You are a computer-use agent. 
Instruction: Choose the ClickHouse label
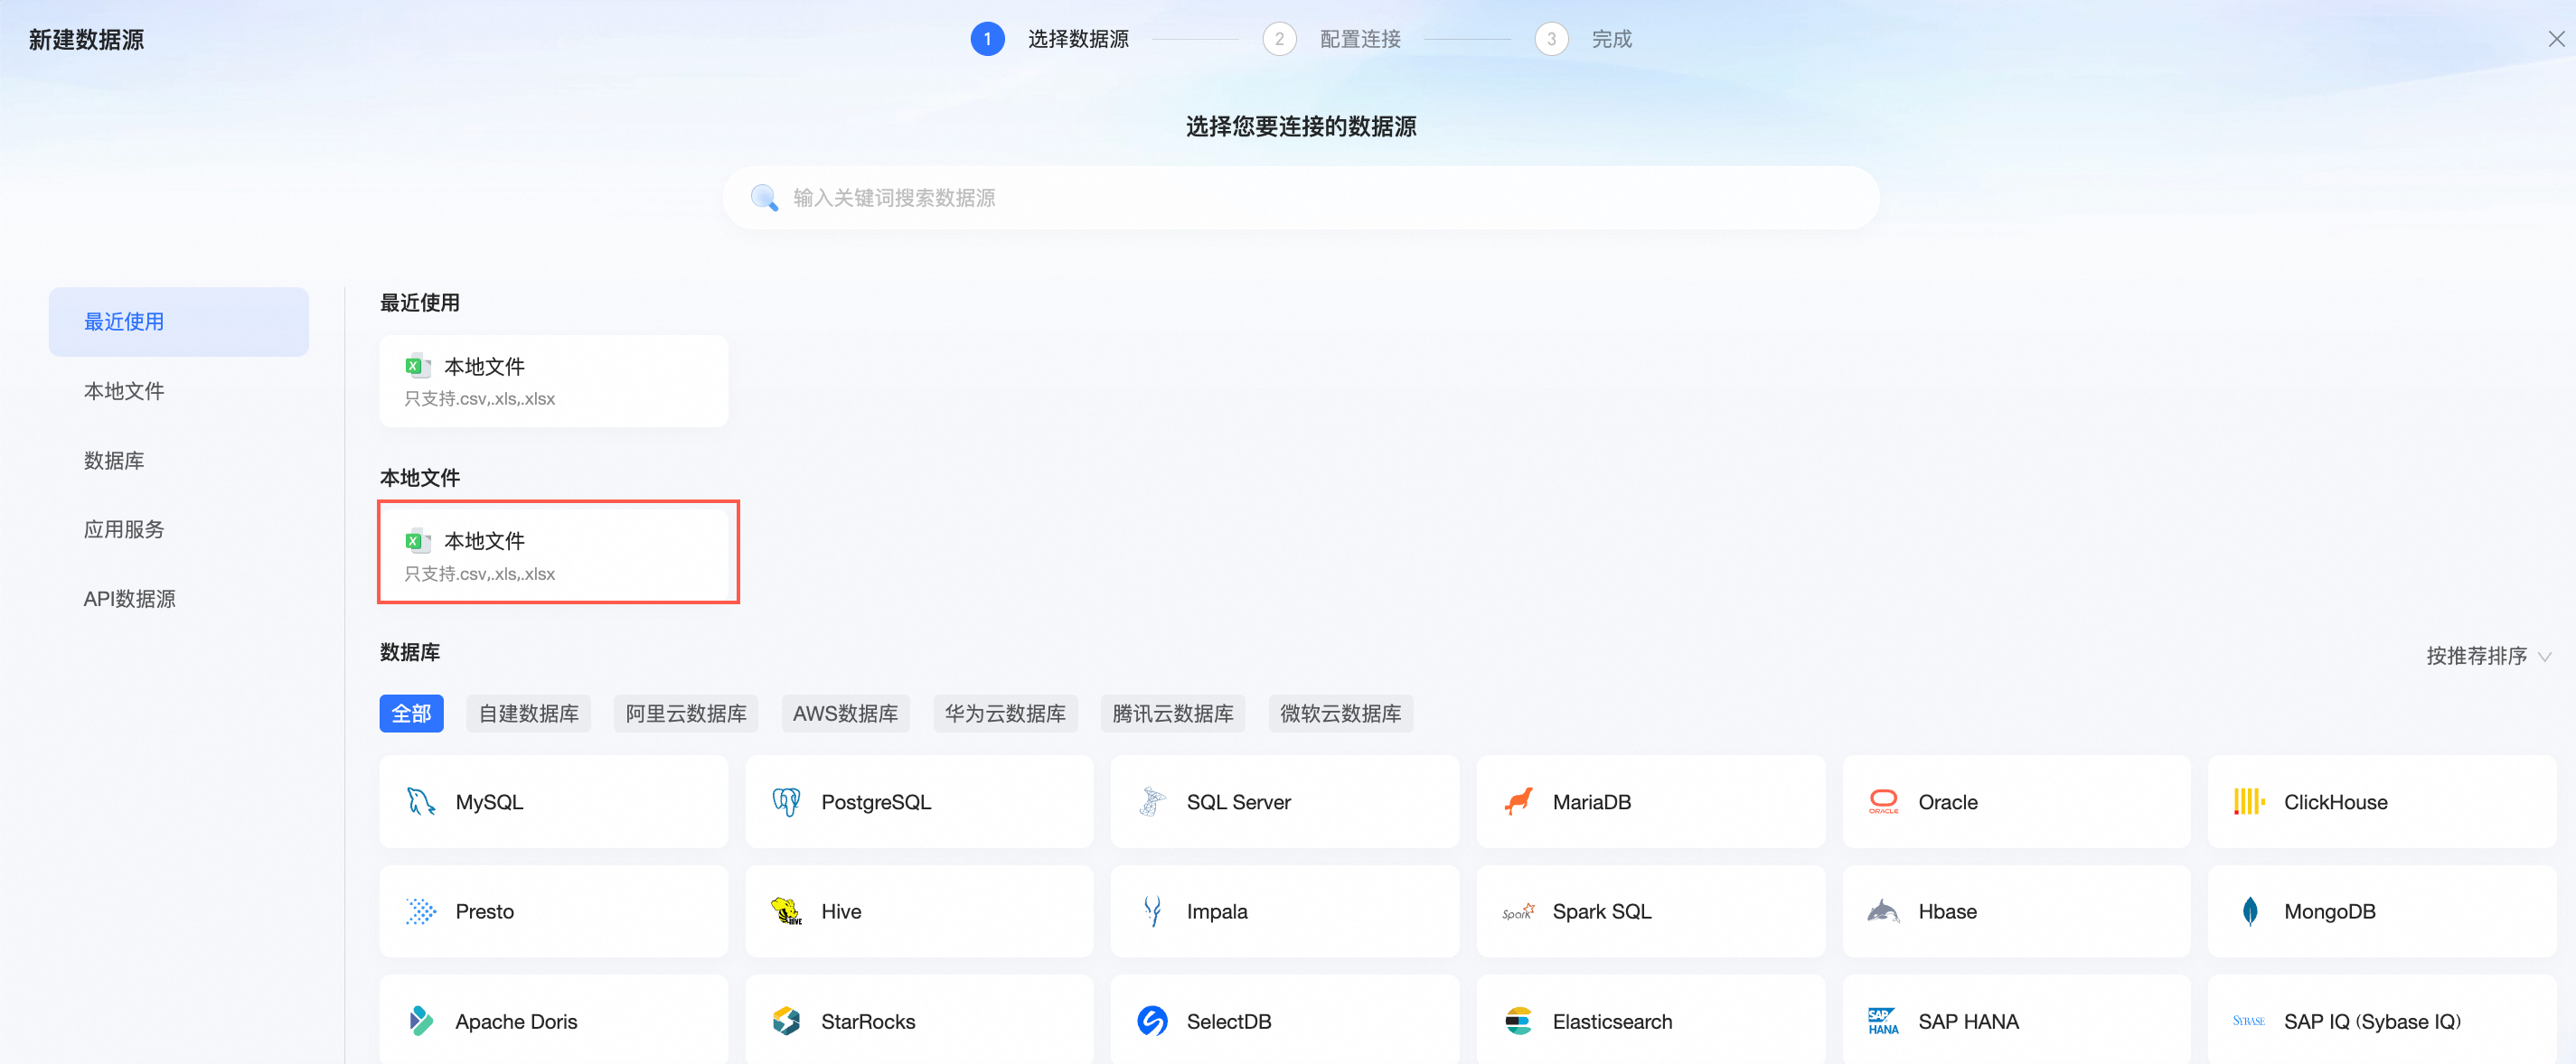click(2335, 801)
